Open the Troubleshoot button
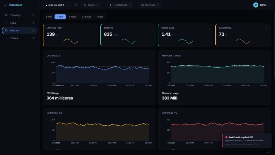The width and height of the screenshot is (275, 155). 120,5
